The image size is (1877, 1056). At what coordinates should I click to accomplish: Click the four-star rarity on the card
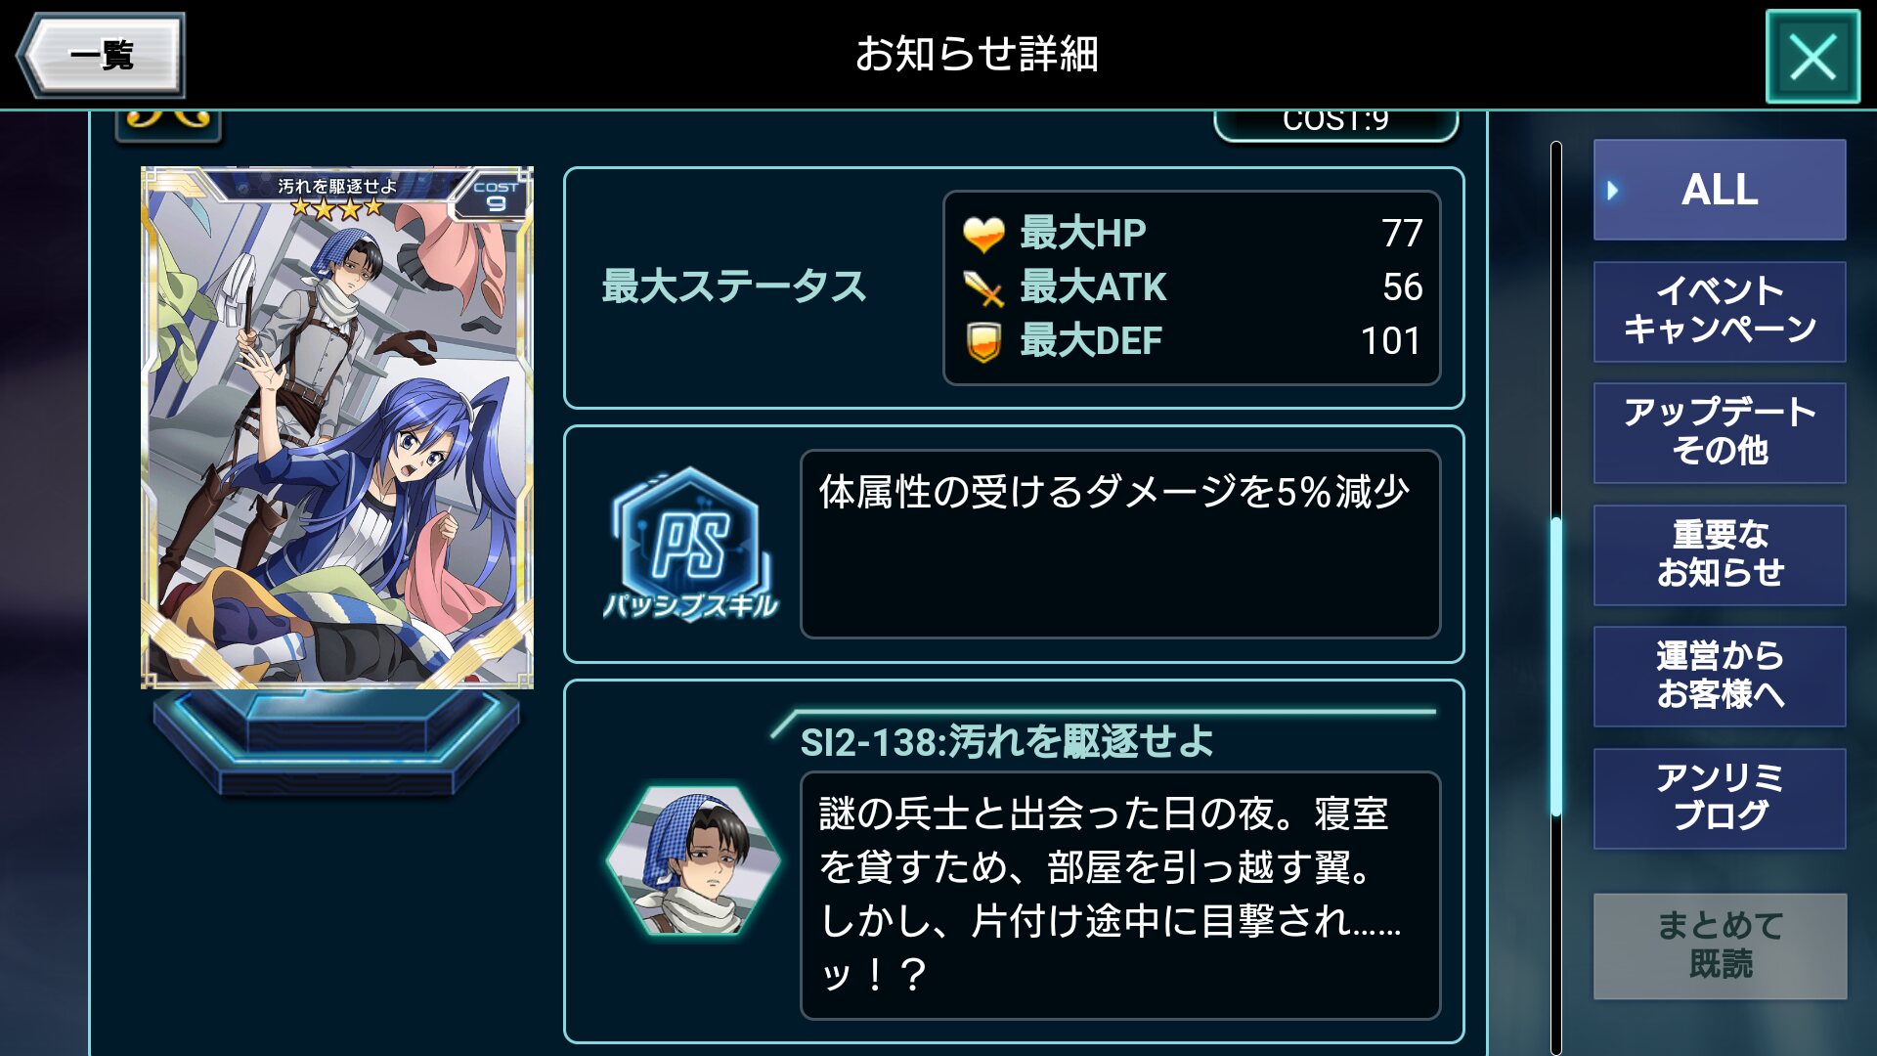[x=337, y=207]
